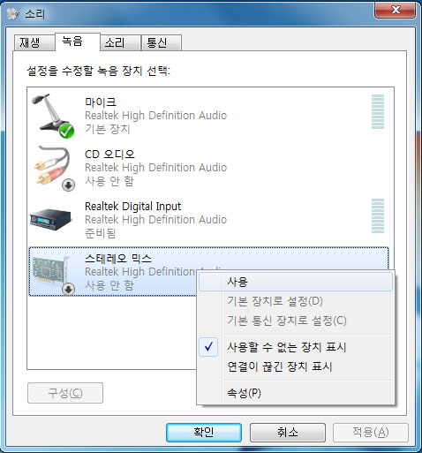Click the 취소 button
The image size is (422, 453).
288,433
